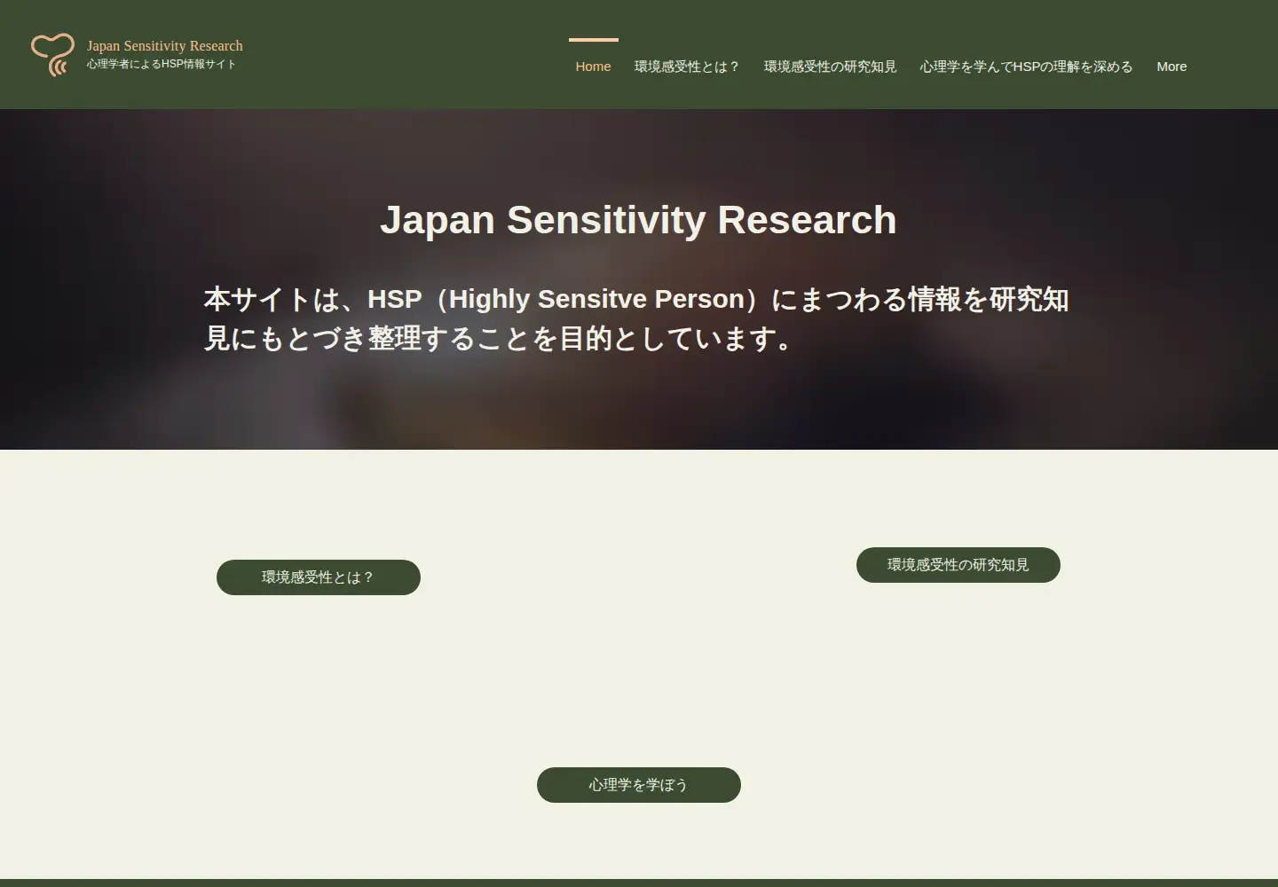Click the 環境感受性の研究知見 green pill button

coord(958,565)
